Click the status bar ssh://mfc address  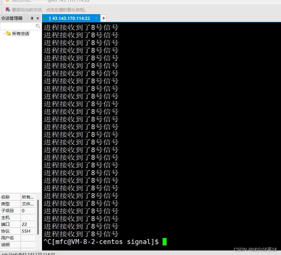click(x=28, y=254)
